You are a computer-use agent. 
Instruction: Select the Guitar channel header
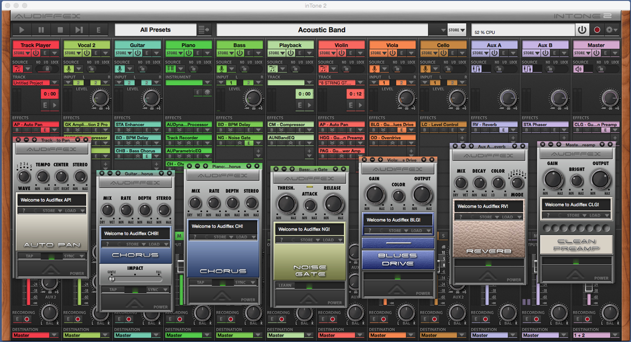(x=137, y=45)
